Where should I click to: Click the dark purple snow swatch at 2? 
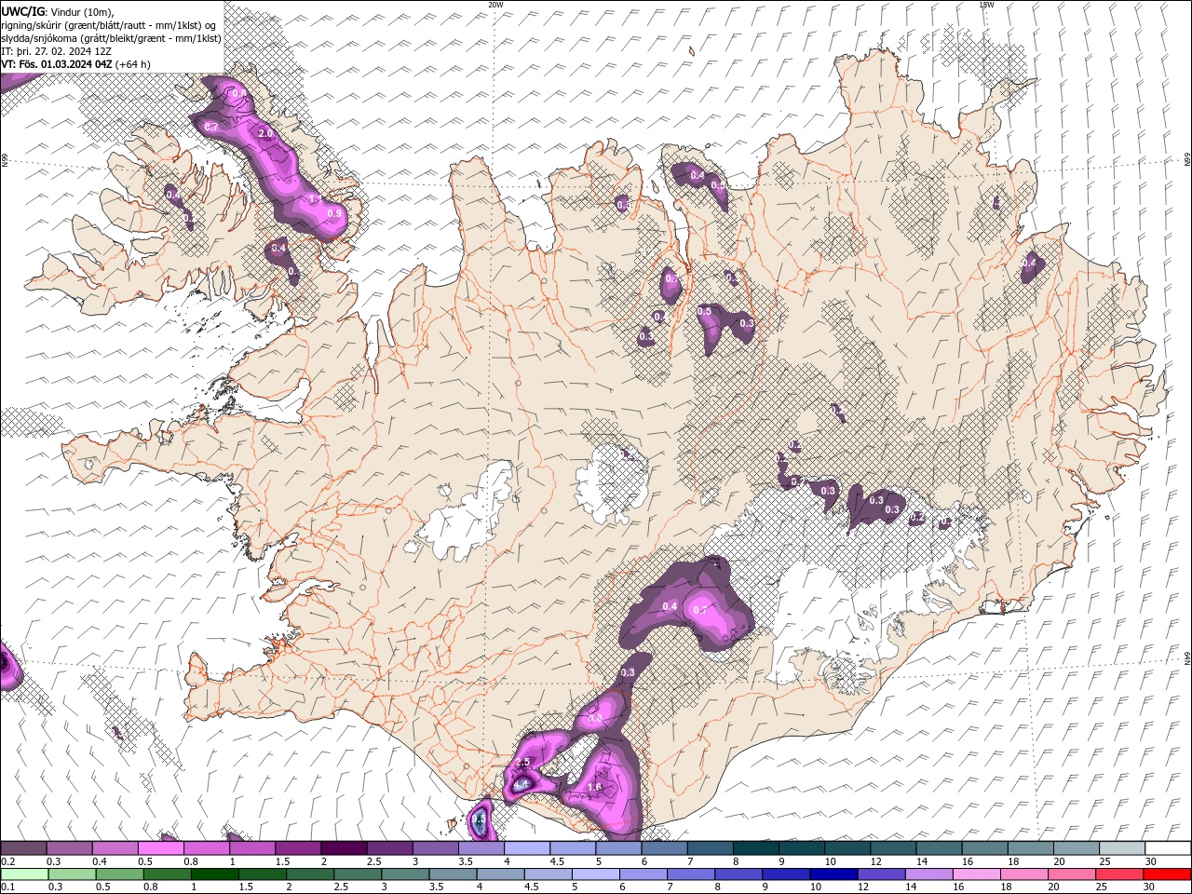coord(343,848)
